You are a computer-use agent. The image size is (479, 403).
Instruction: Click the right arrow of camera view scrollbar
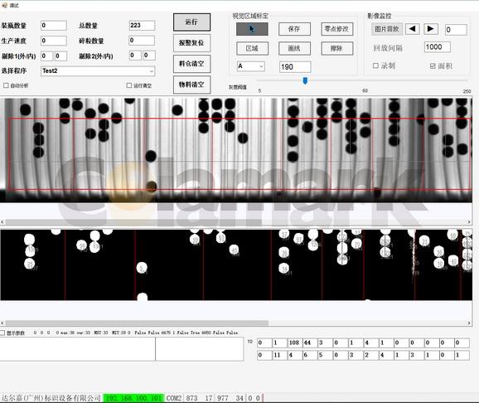tap(469, 221)
